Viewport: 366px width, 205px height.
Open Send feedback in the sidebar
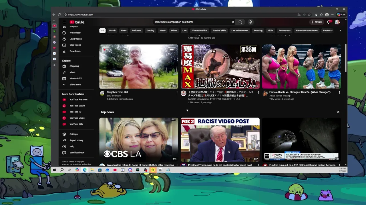coord(77,153)
